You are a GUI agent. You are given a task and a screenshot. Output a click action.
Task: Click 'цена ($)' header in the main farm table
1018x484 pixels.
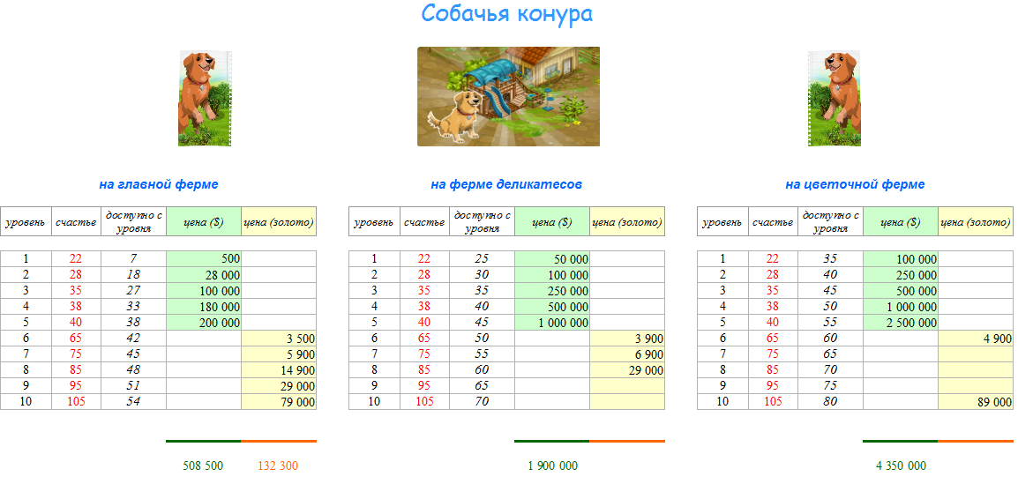click(204, 222)
